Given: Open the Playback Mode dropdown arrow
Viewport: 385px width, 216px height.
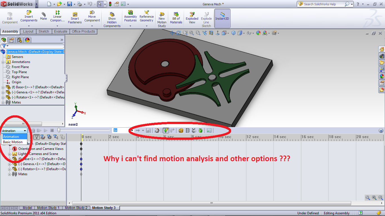Looking at the screenshot, I should tap(143, 130).
